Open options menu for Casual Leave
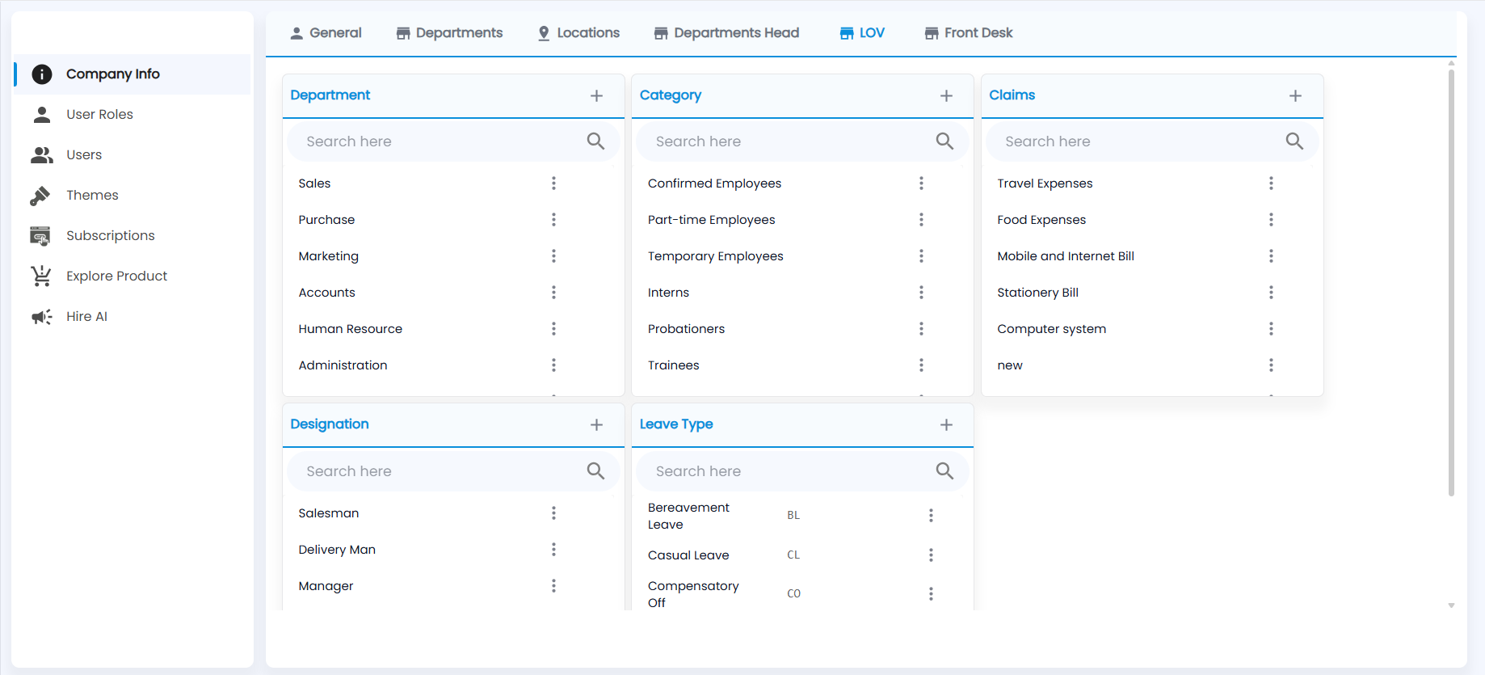 (x=931, y=555)
